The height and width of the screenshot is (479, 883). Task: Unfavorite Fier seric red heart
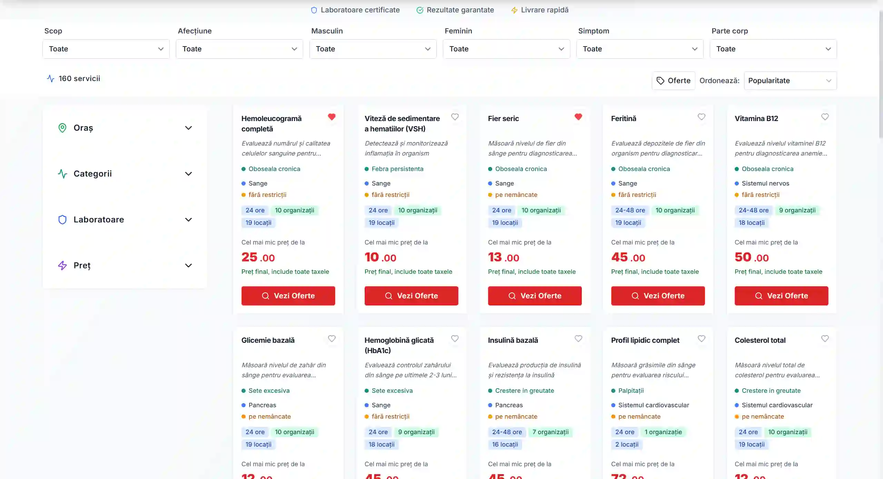pos(578,117)
